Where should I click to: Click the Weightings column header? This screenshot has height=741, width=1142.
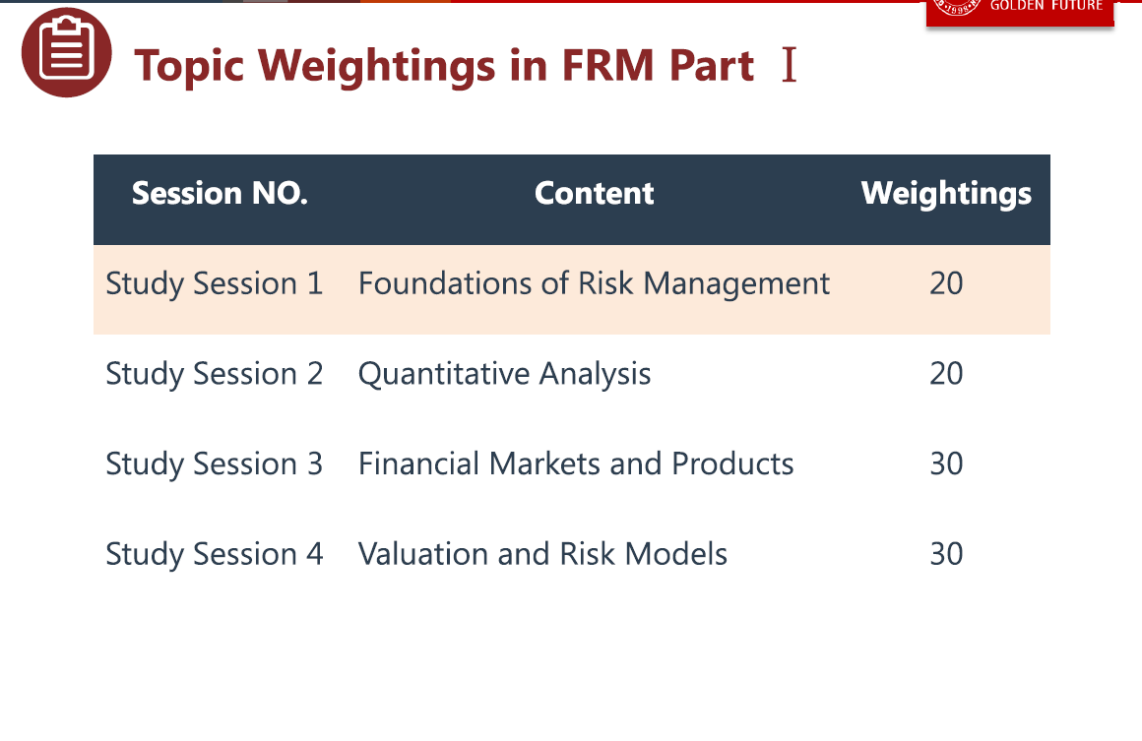[946, 194]
